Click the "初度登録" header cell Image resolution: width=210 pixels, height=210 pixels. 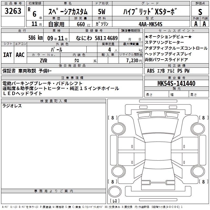(35, 3)
